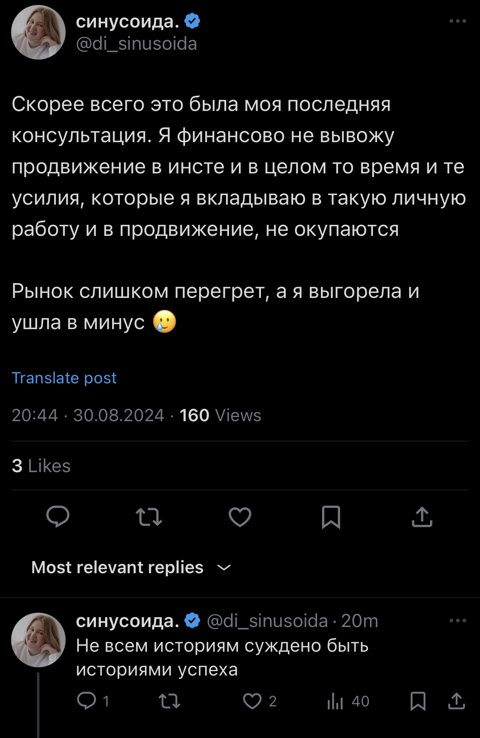Open the main post's three-dot menu
The height and width of the screenshot is (738, 480).
pyautogui.click(x=457, y=21)
